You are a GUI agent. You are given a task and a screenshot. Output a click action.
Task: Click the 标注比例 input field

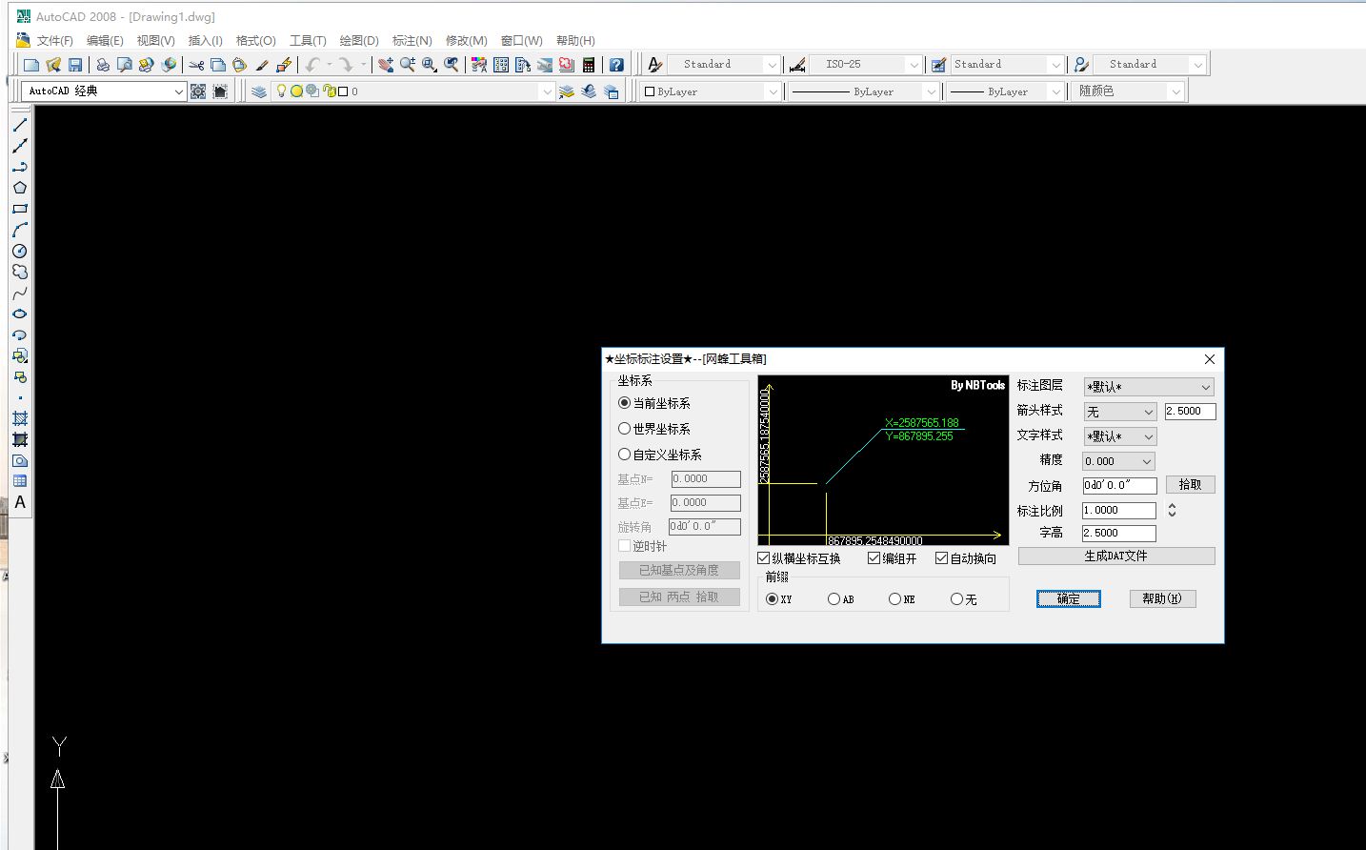tap(1119, 511)
